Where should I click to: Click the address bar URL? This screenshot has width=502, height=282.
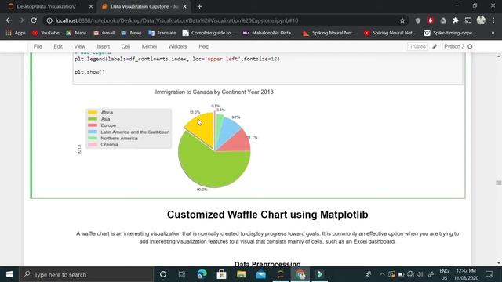(x=176, y=20)
